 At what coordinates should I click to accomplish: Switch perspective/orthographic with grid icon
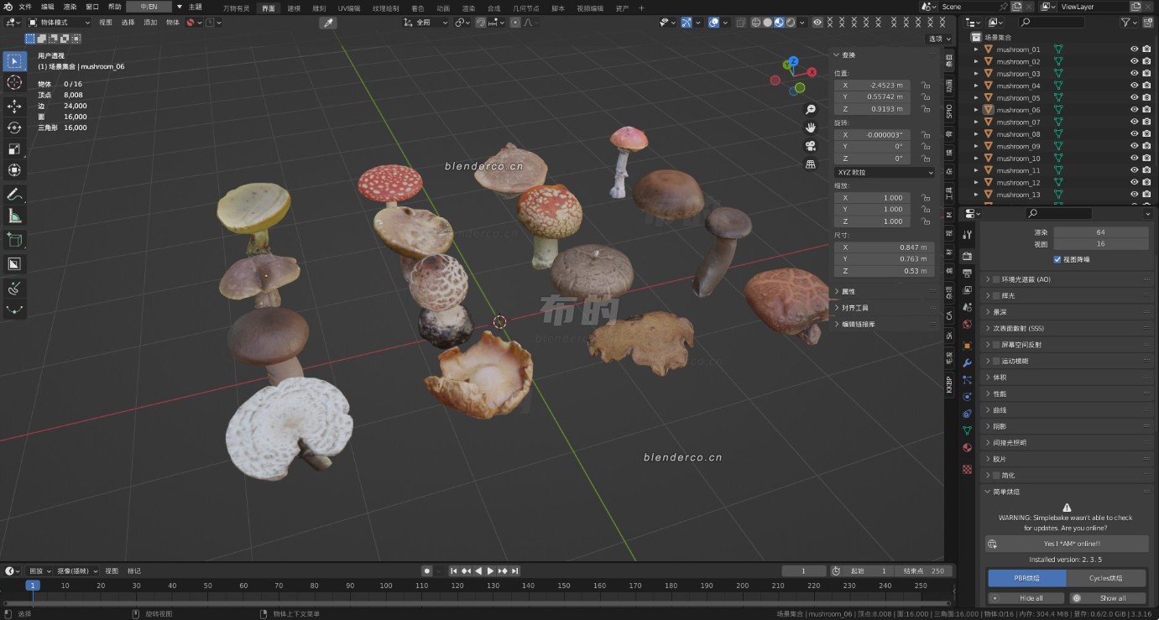click(811, 164)
